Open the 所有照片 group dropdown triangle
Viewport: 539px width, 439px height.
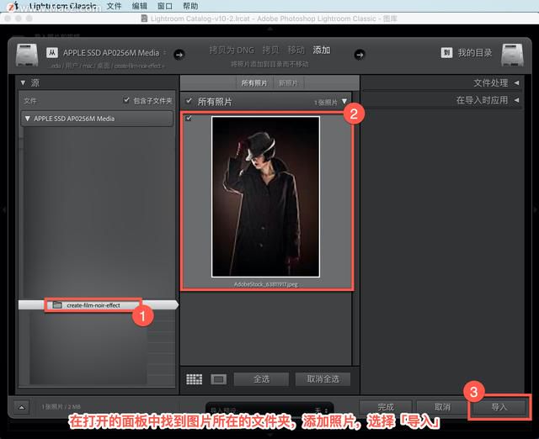(344, 101)
